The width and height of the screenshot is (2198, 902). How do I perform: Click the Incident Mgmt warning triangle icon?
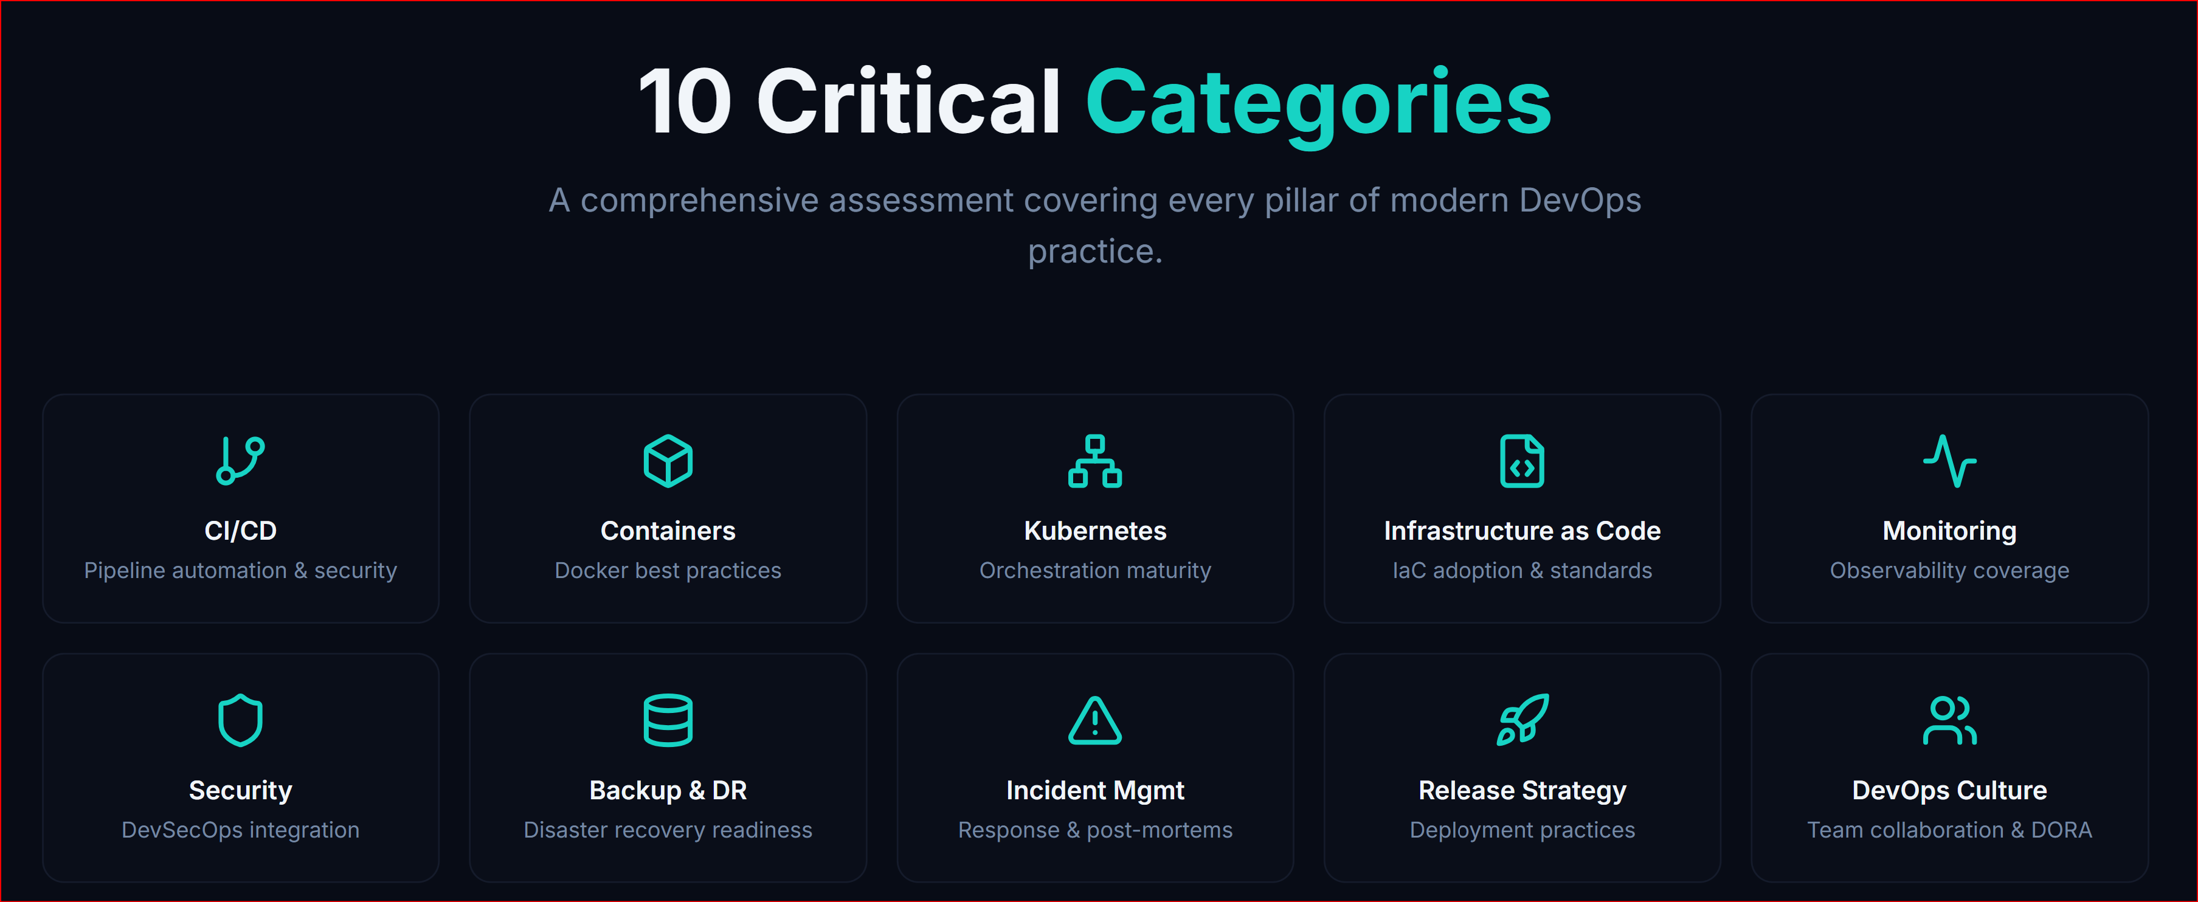tap(1094, 720)
